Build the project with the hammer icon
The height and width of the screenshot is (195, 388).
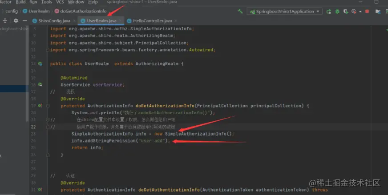(x=240, y=12)
